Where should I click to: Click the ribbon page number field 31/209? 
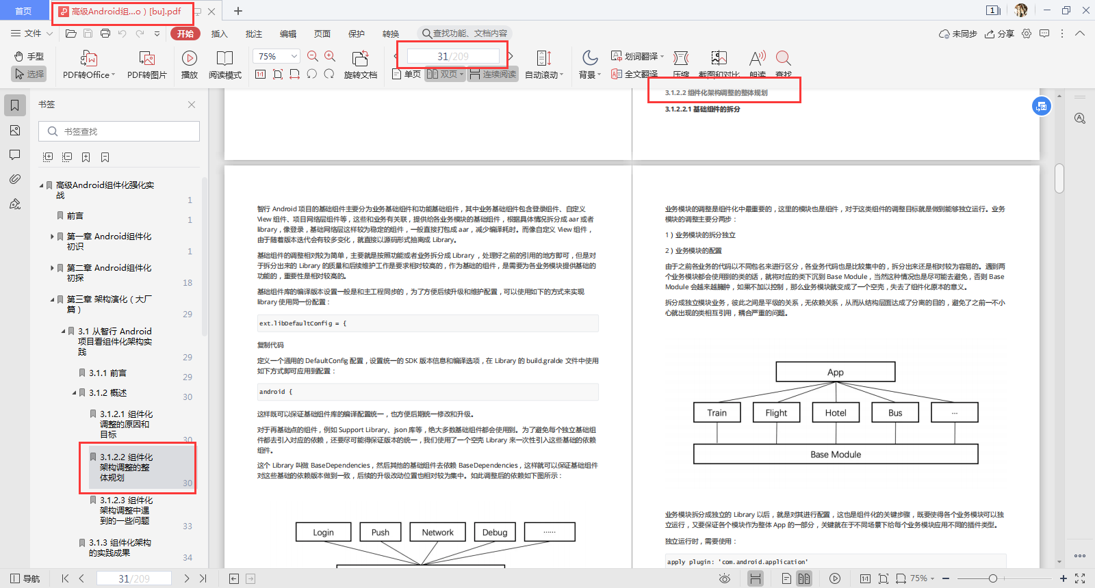(453, 56)
